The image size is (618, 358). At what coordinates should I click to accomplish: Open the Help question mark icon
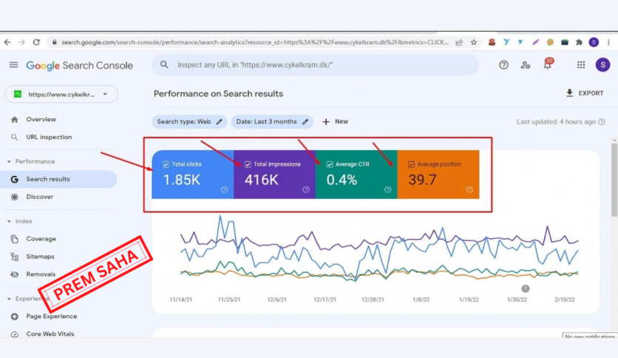click(503, 65)
